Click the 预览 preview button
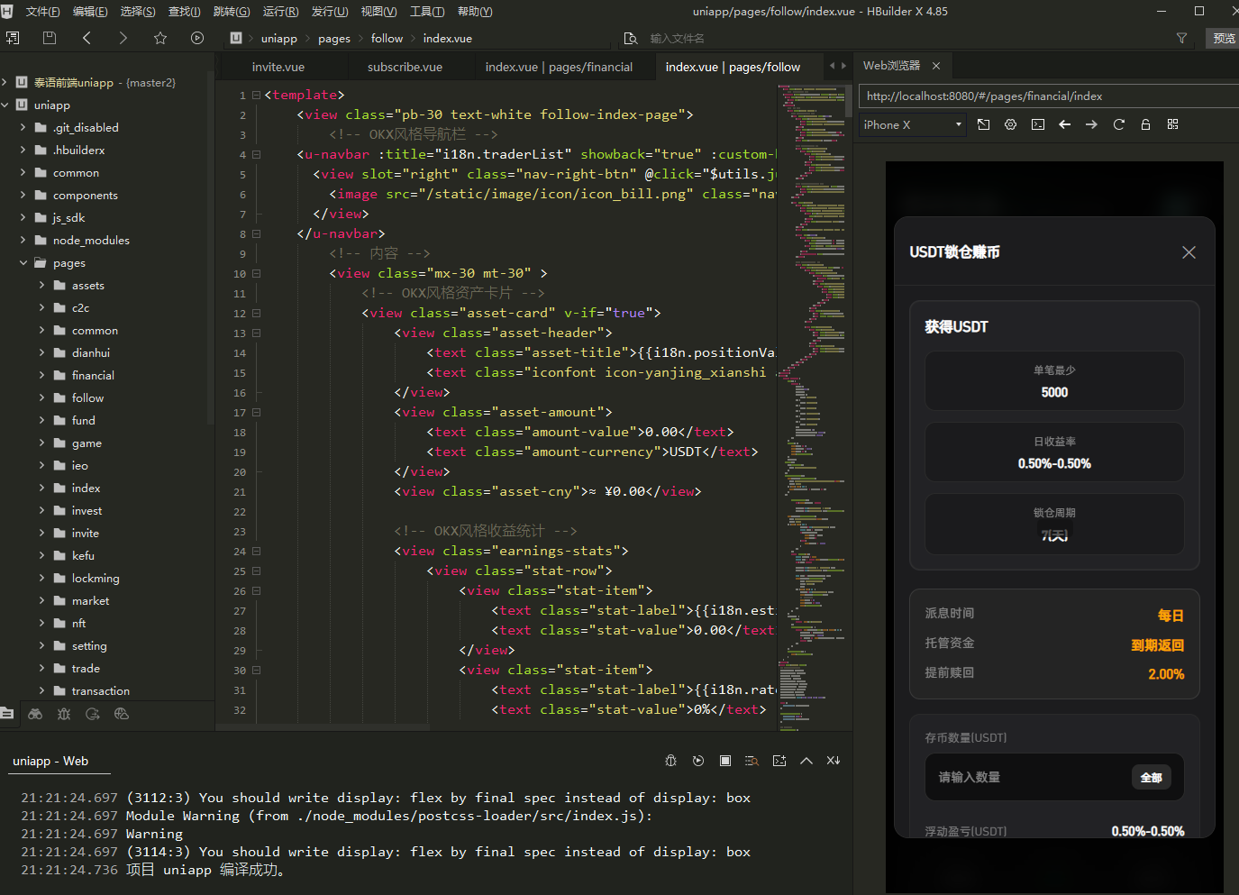 (1223, 38)
